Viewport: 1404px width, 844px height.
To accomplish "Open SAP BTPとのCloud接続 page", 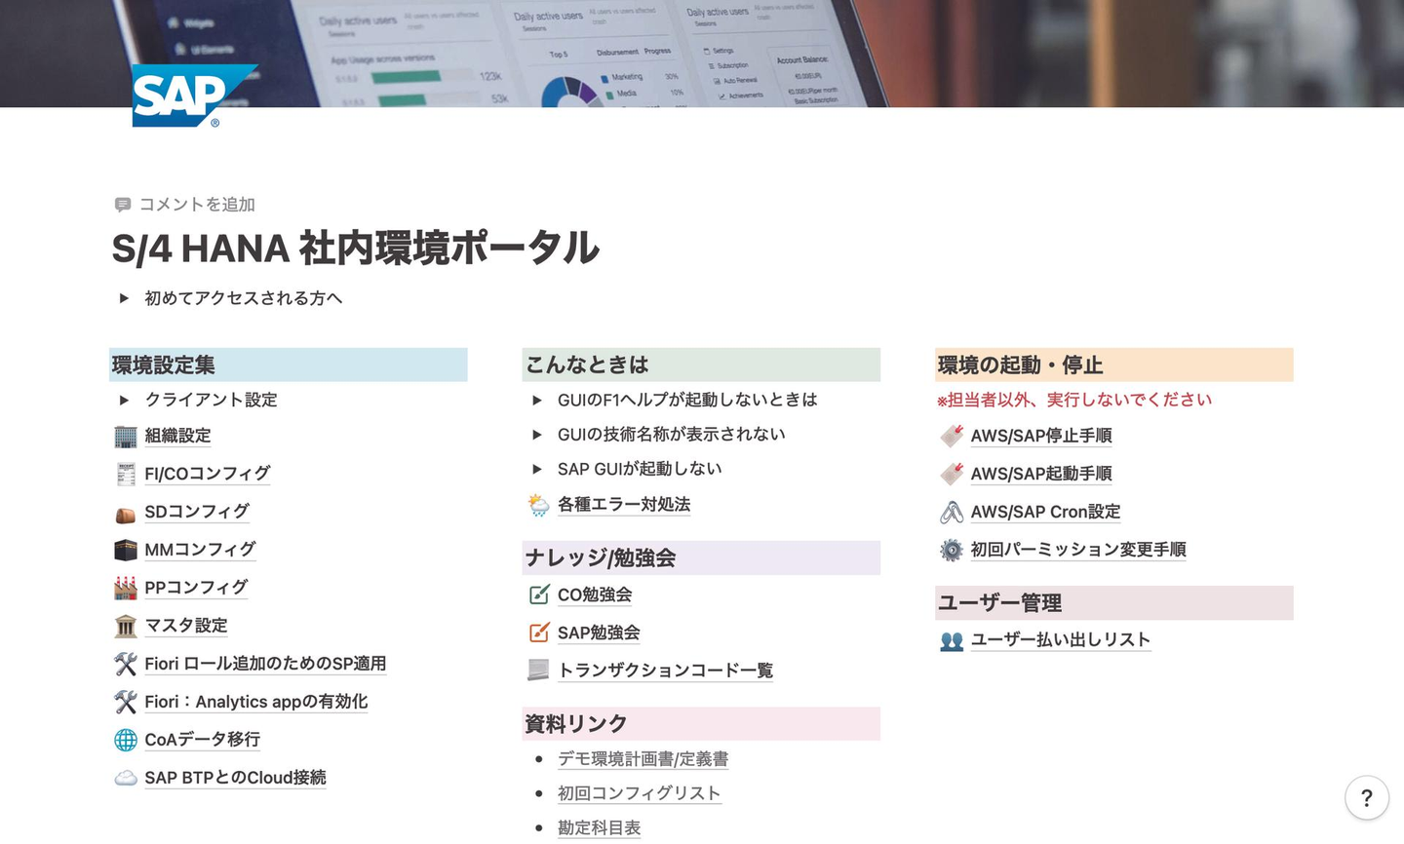I will [x=235, y=778].
